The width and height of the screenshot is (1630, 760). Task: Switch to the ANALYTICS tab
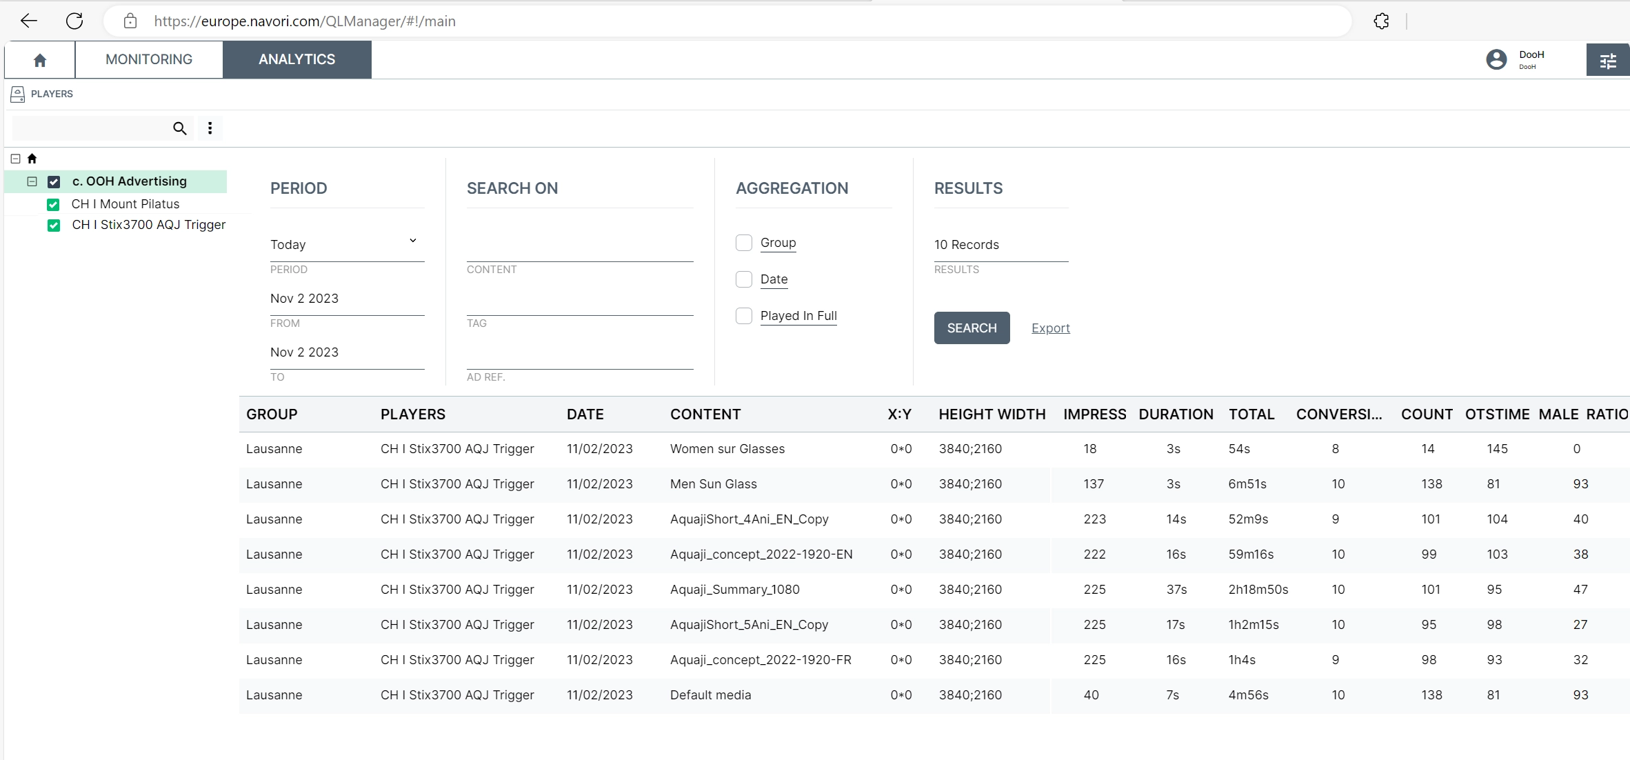[x=297, y=59]
